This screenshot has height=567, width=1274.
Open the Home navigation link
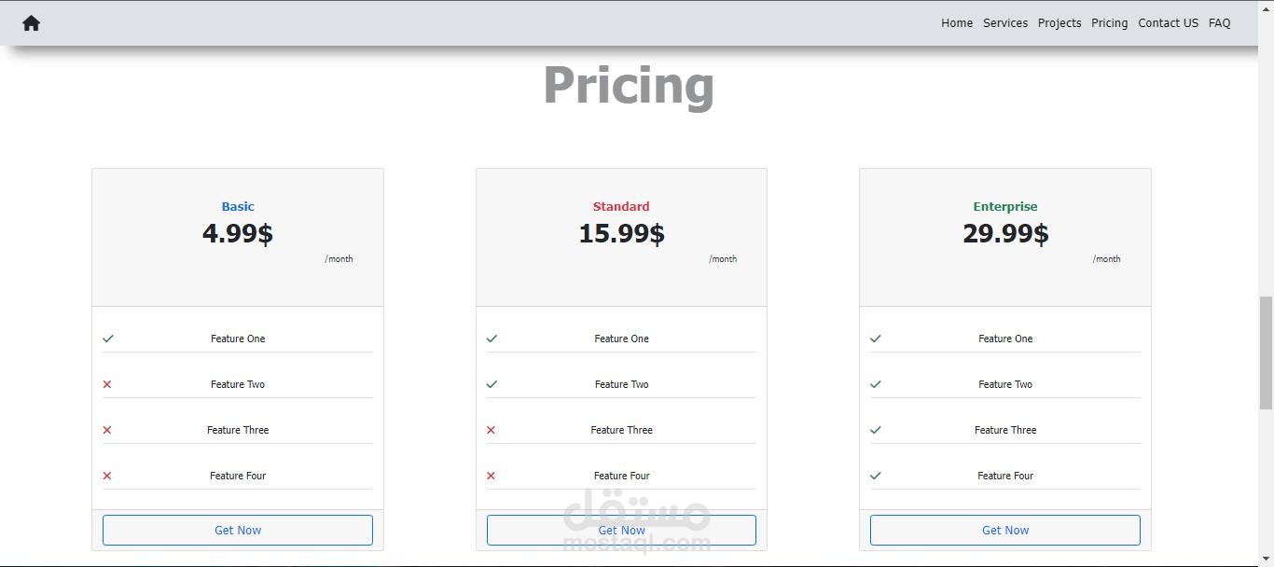(x=957, y=23)
